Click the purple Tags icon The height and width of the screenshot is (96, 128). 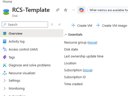[x=5, y=57]
